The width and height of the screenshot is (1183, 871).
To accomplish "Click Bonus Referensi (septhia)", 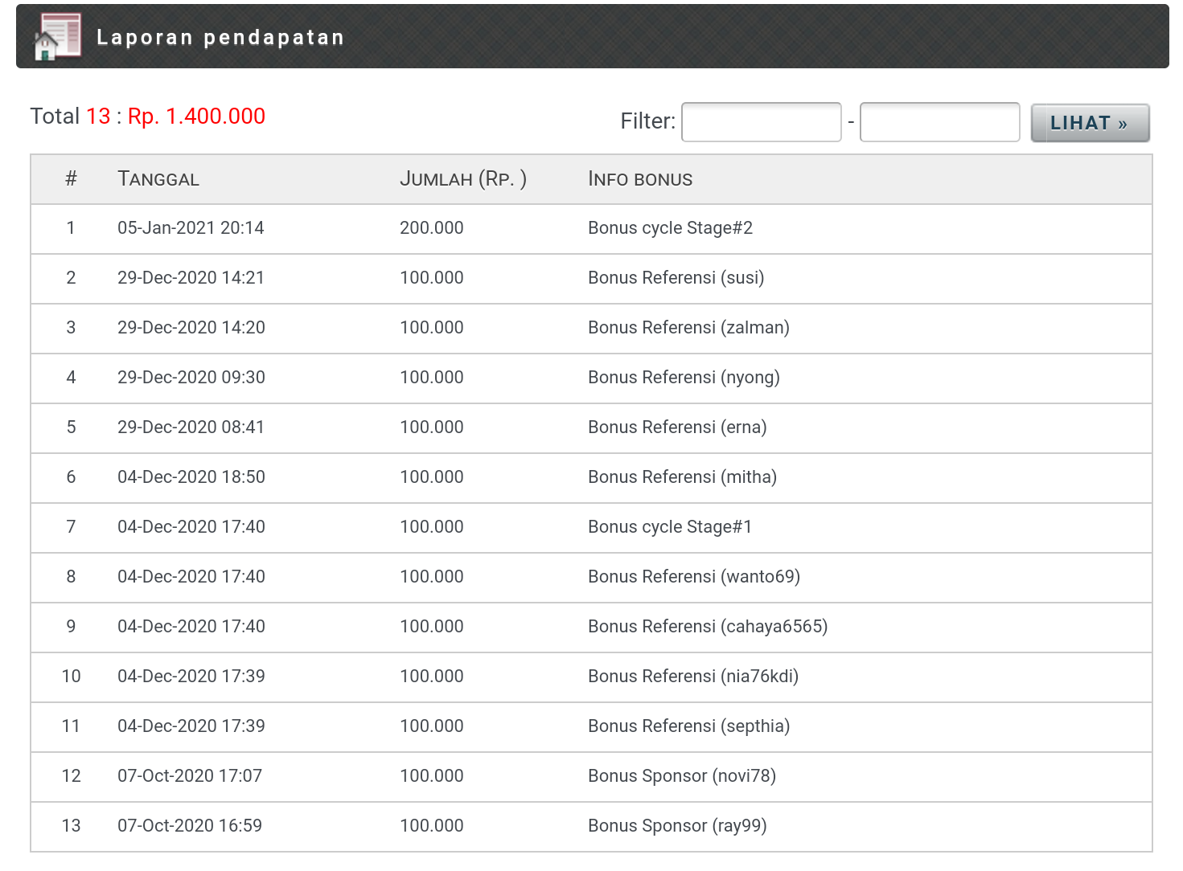I will [x=688, y=726].
